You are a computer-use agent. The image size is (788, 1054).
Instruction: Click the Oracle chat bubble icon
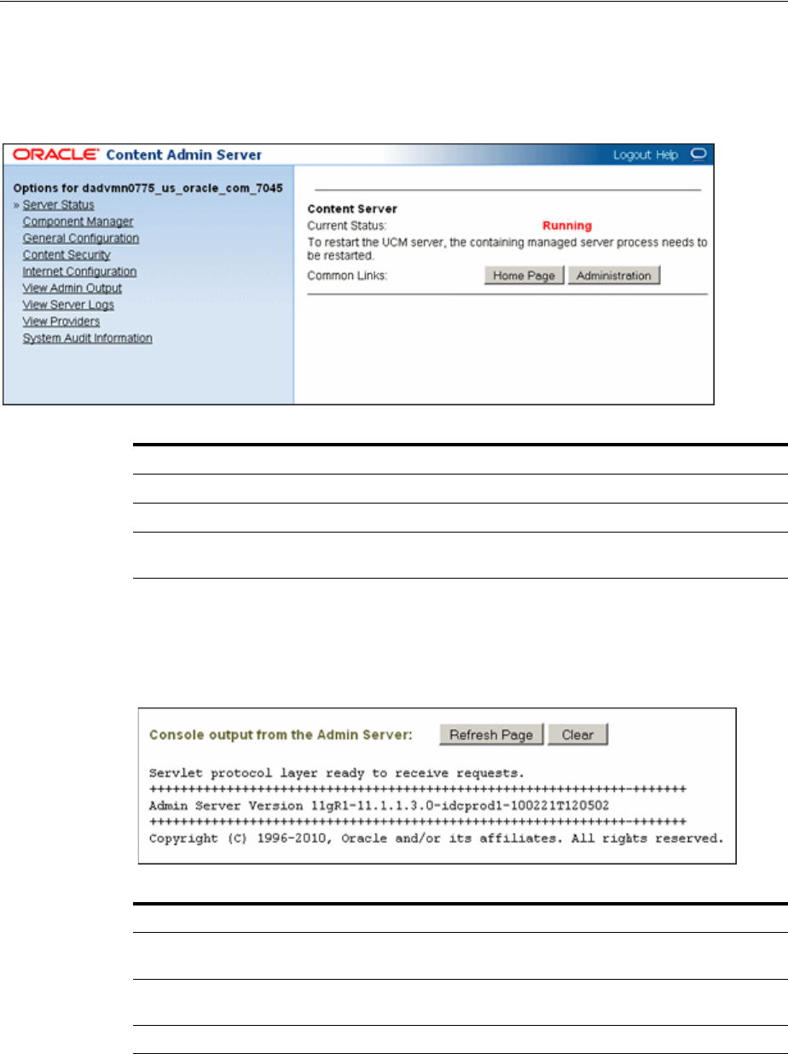(x=699, y=154)
